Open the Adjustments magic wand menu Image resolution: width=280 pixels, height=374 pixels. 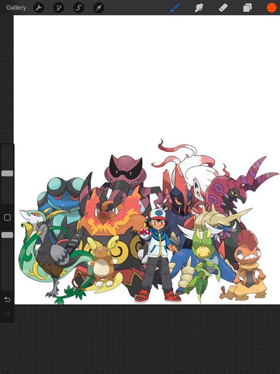point(58,8)
